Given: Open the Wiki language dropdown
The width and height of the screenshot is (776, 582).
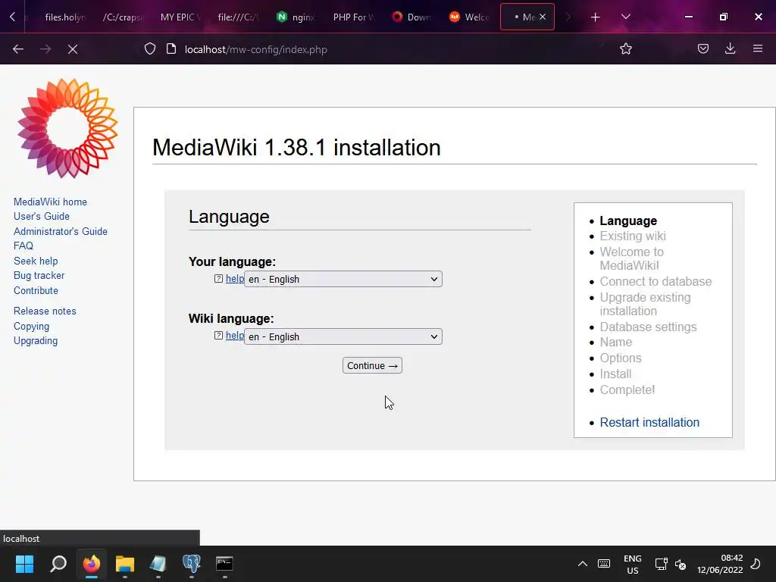Looking at the screenshot, I should click(343, 336).
